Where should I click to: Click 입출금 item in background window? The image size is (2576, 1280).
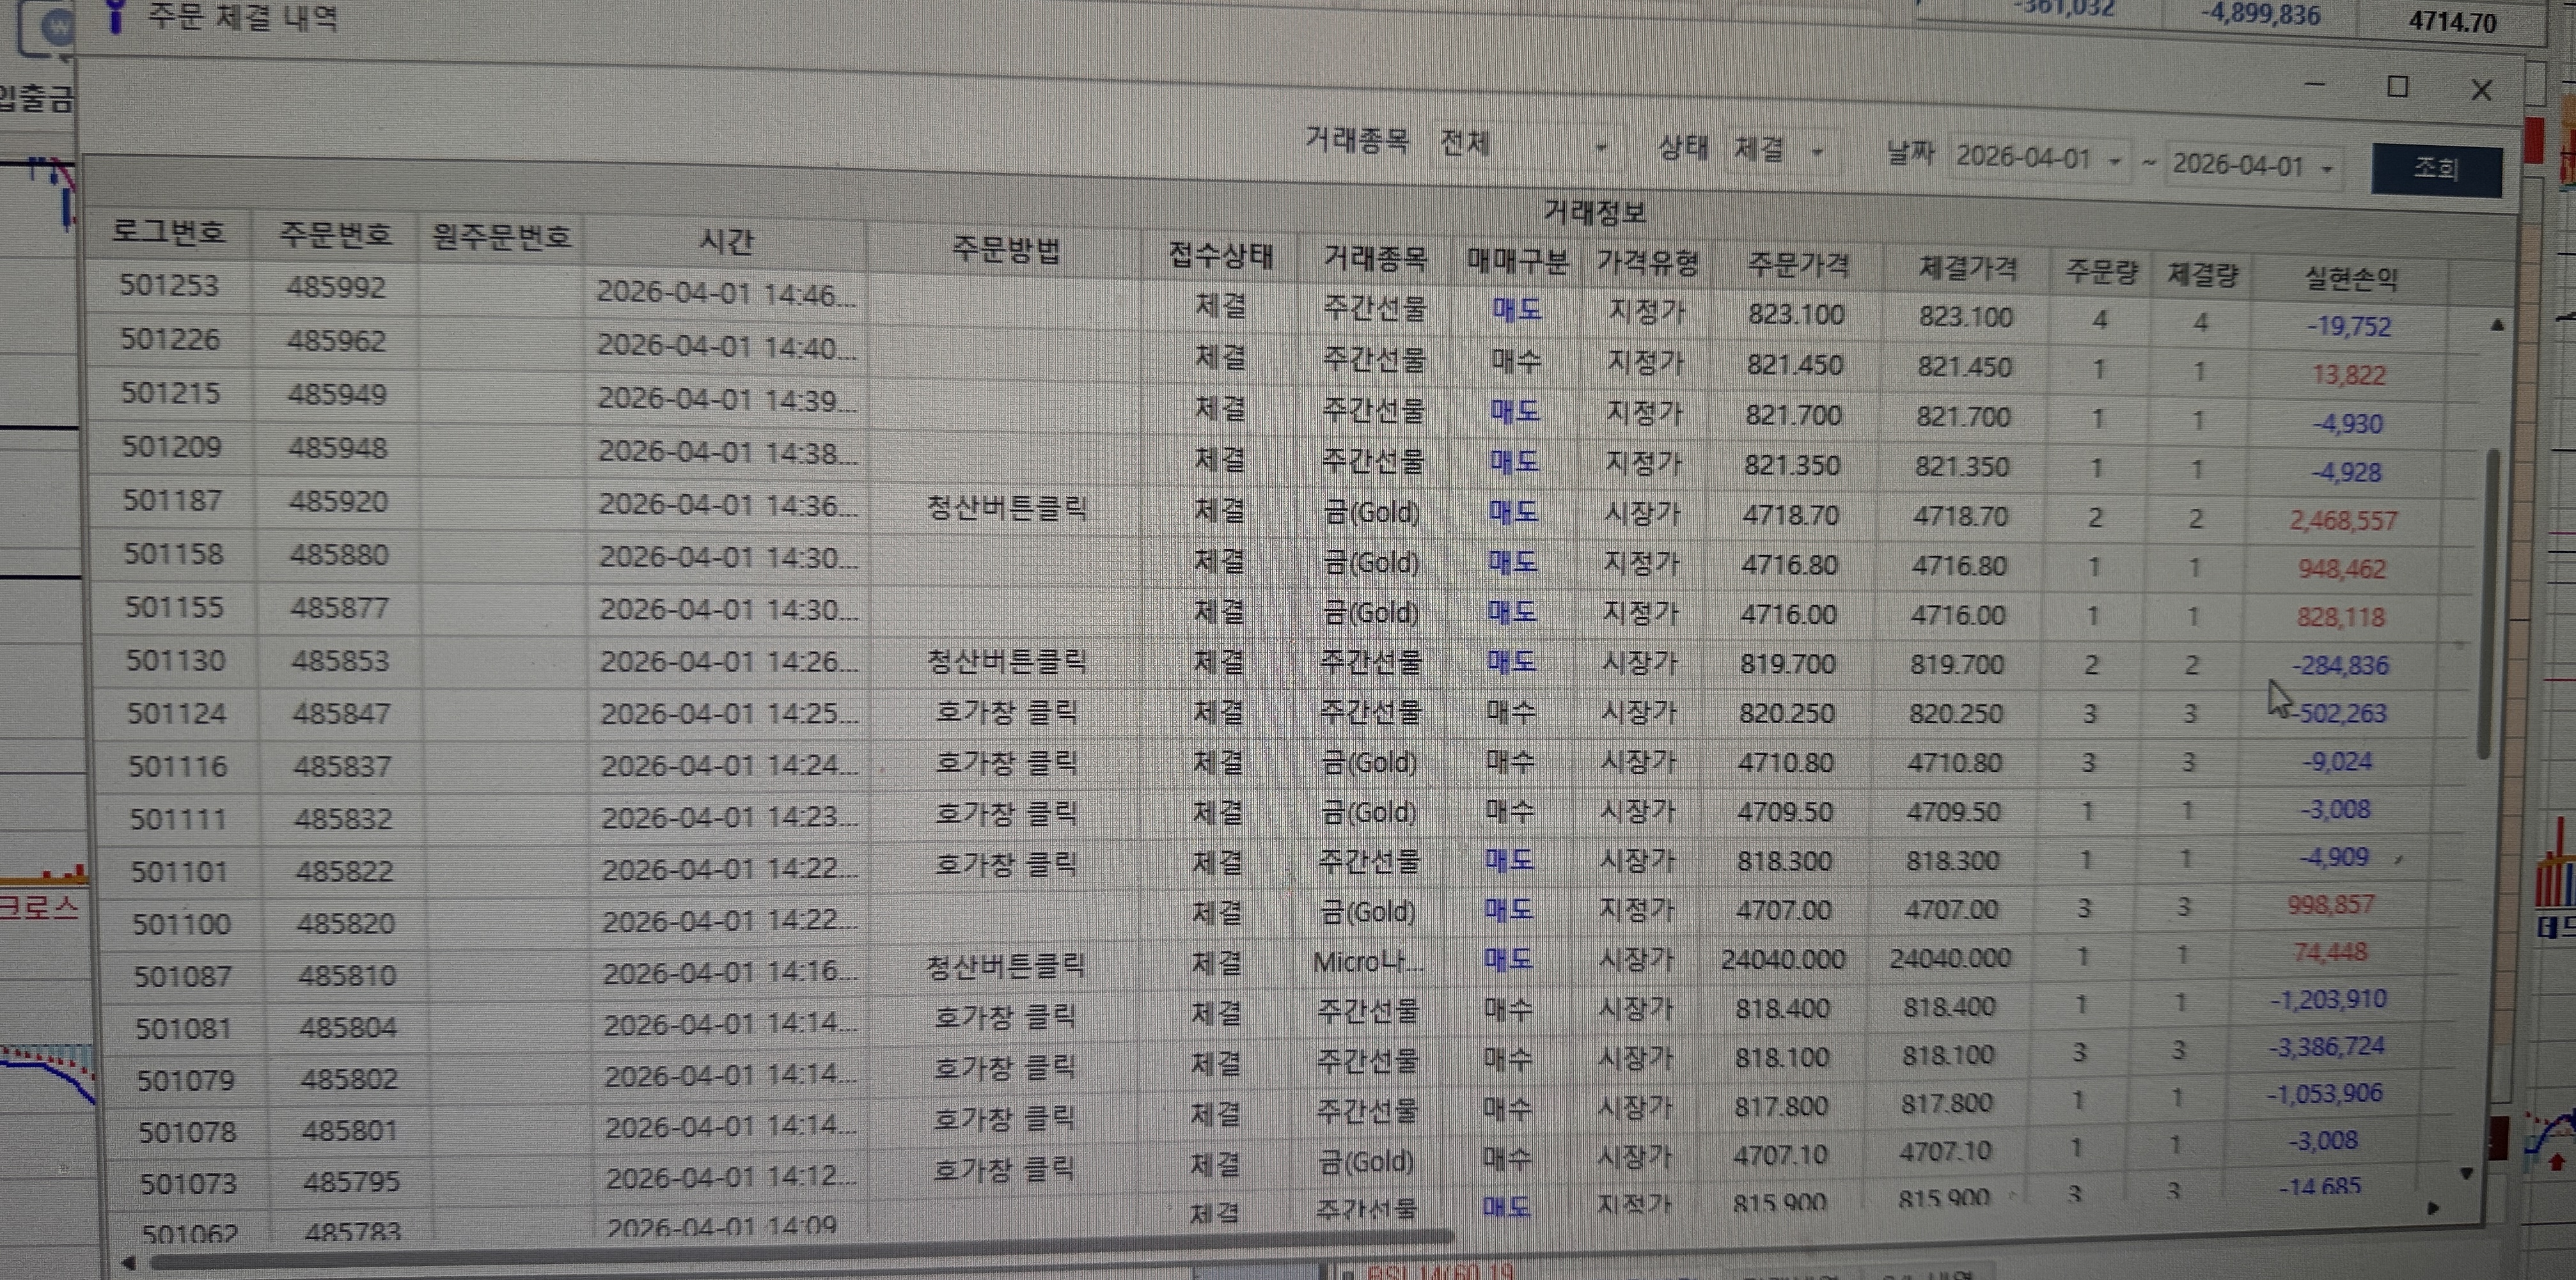pyautogui.click(x=36, y=98)
